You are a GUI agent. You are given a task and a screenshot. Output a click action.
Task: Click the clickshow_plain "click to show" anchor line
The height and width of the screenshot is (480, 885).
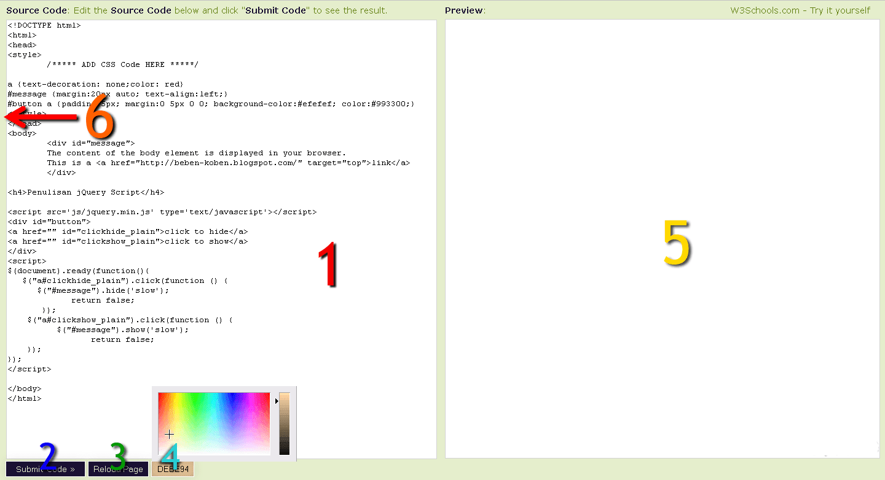(128, 241)
